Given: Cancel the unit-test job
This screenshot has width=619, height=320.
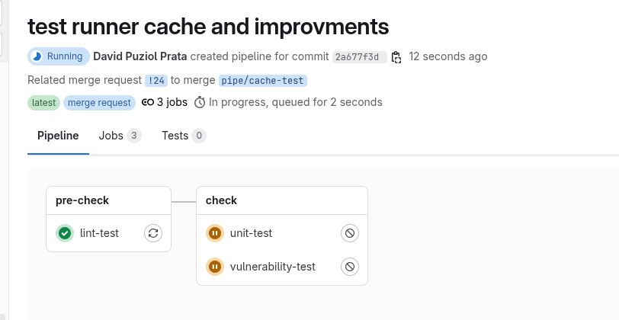Looking at the screenshot, I should [x=350, y=233].
